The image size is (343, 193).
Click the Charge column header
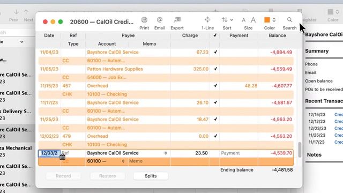[190, 35]
